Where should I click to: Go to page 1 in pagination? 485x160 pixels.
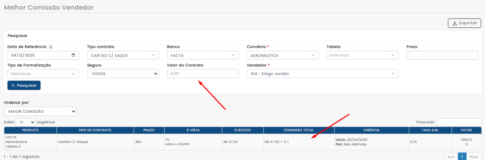coord(462,157)
